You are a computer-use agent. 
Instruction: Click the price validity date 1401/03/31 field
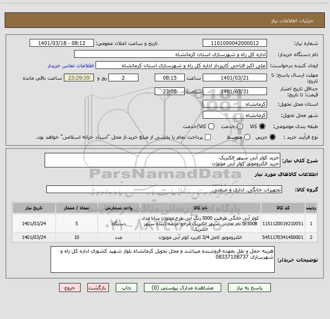point(235,91)
